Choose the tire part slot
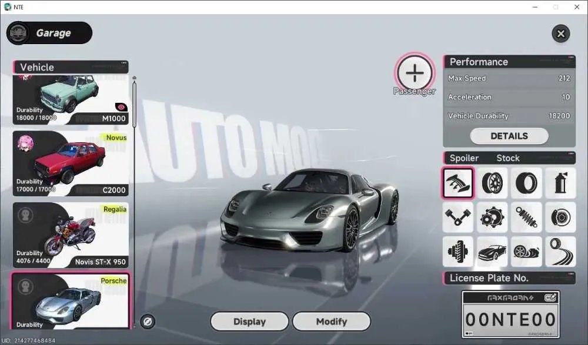 [526, 183]
